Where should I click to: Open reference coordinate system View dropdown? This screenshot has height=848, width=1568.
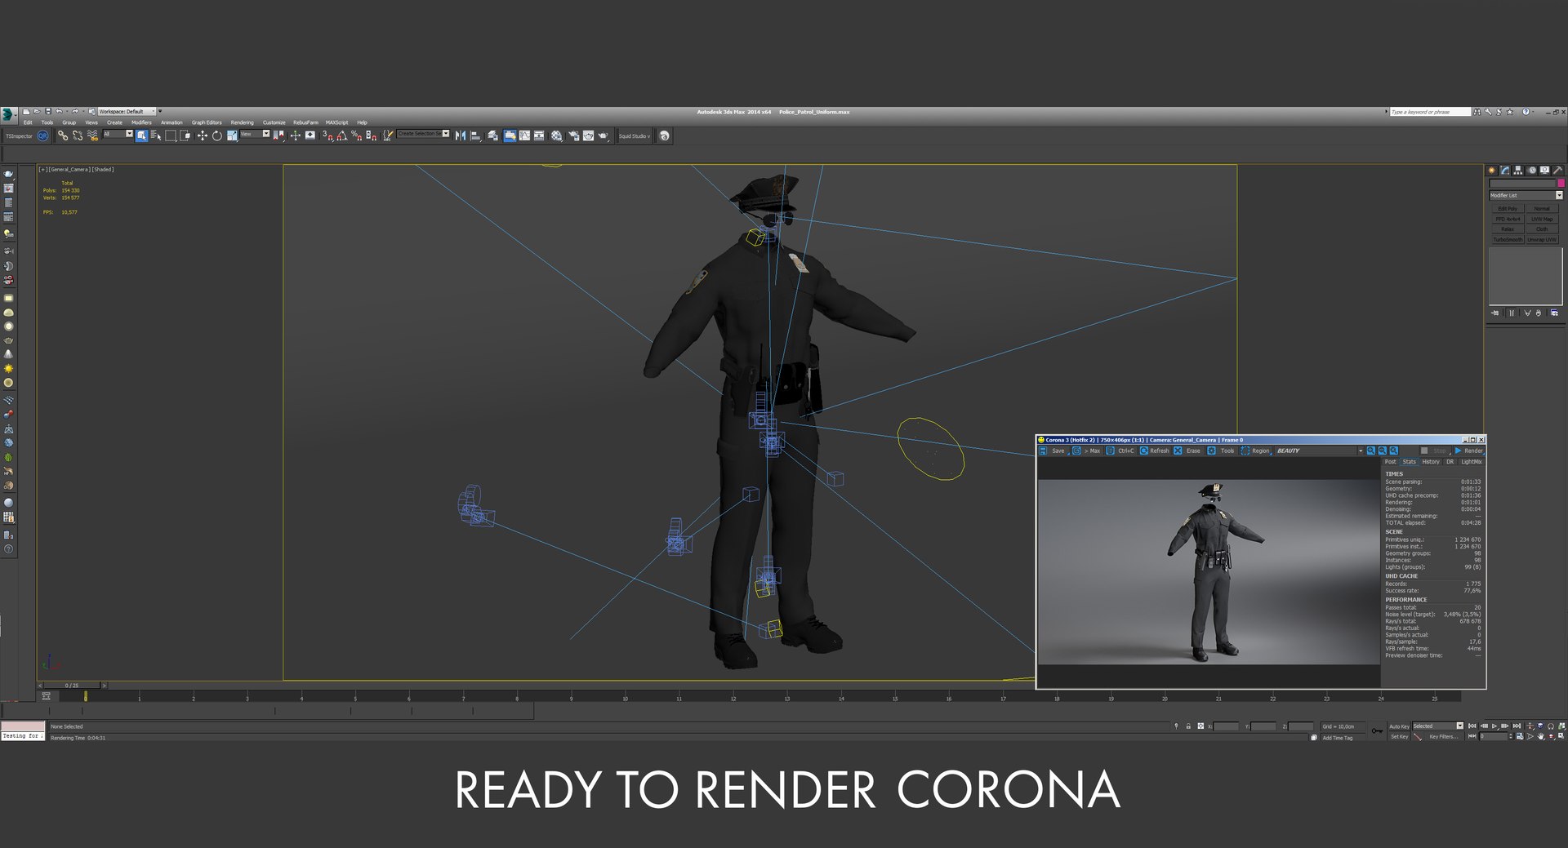255,134
